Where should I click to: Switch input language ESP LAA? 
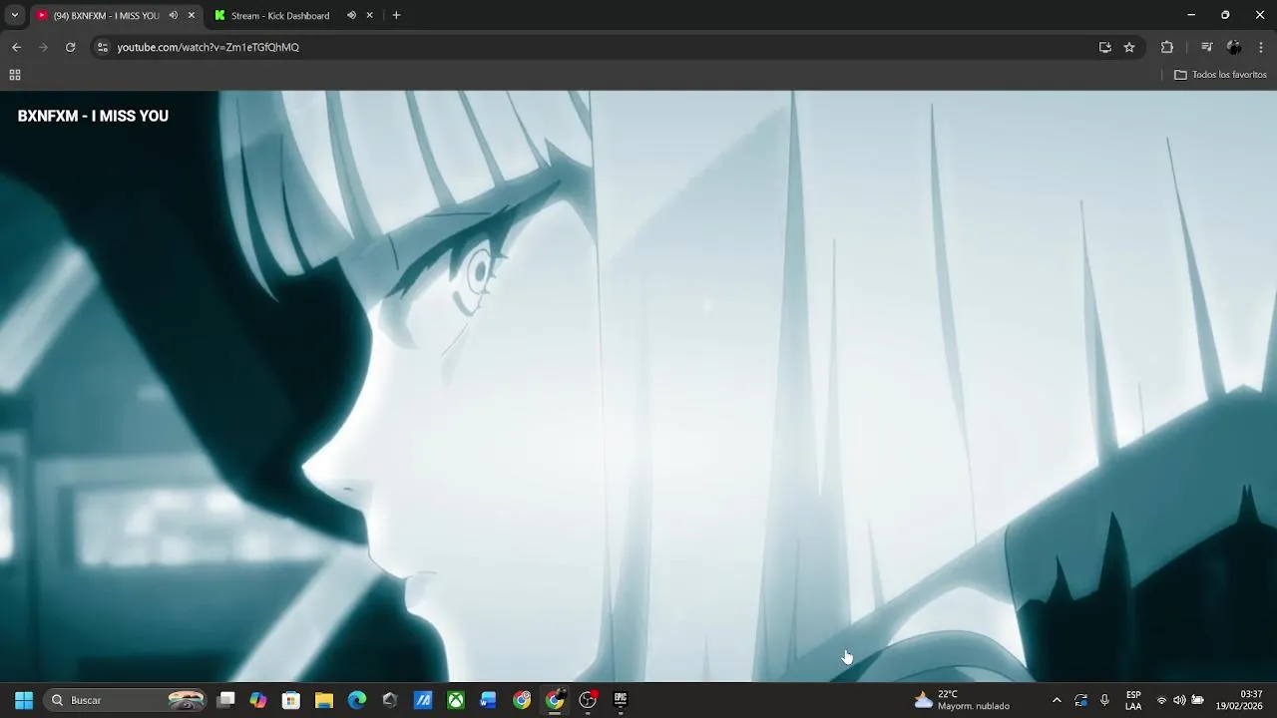[1133, 700]
